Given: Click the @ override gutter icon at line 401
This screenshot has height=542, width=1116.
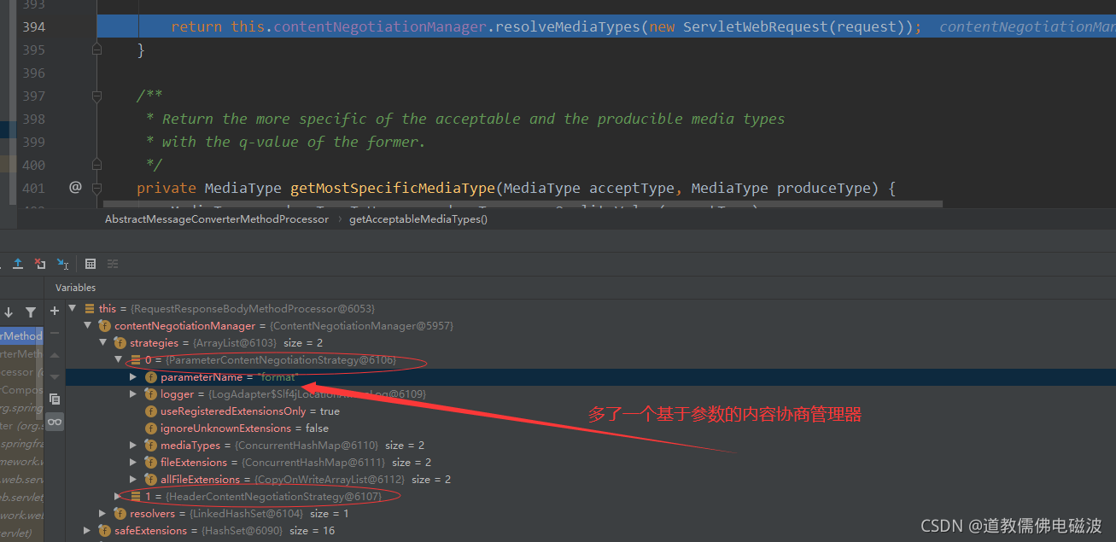Looking at the screenshot, I should point(75,187).
